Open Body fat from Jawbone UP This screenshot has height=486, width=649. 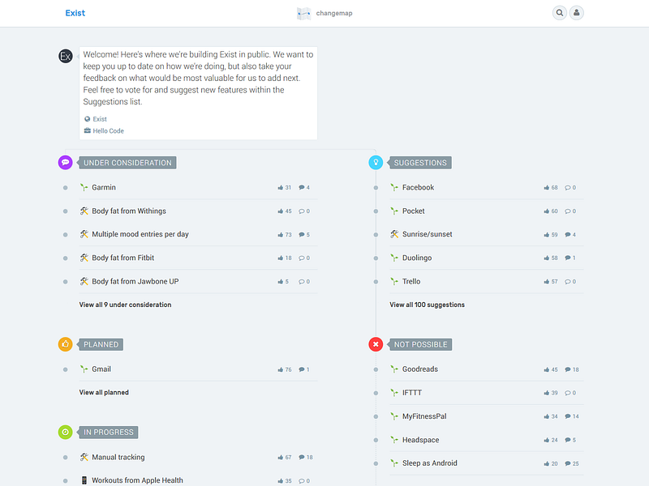(x=135, y=281)
